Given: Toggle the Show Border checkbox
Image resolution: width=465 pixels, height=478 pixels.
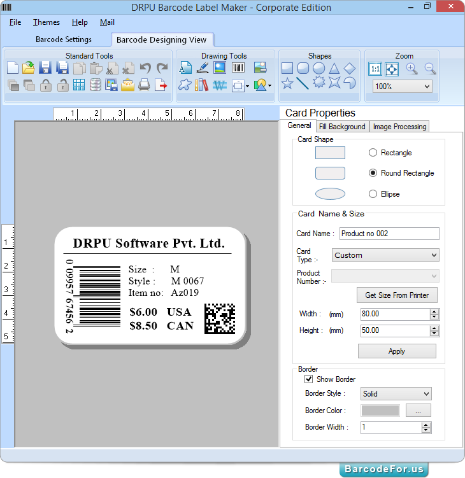Looking at the screenshot, I should 309,379.
